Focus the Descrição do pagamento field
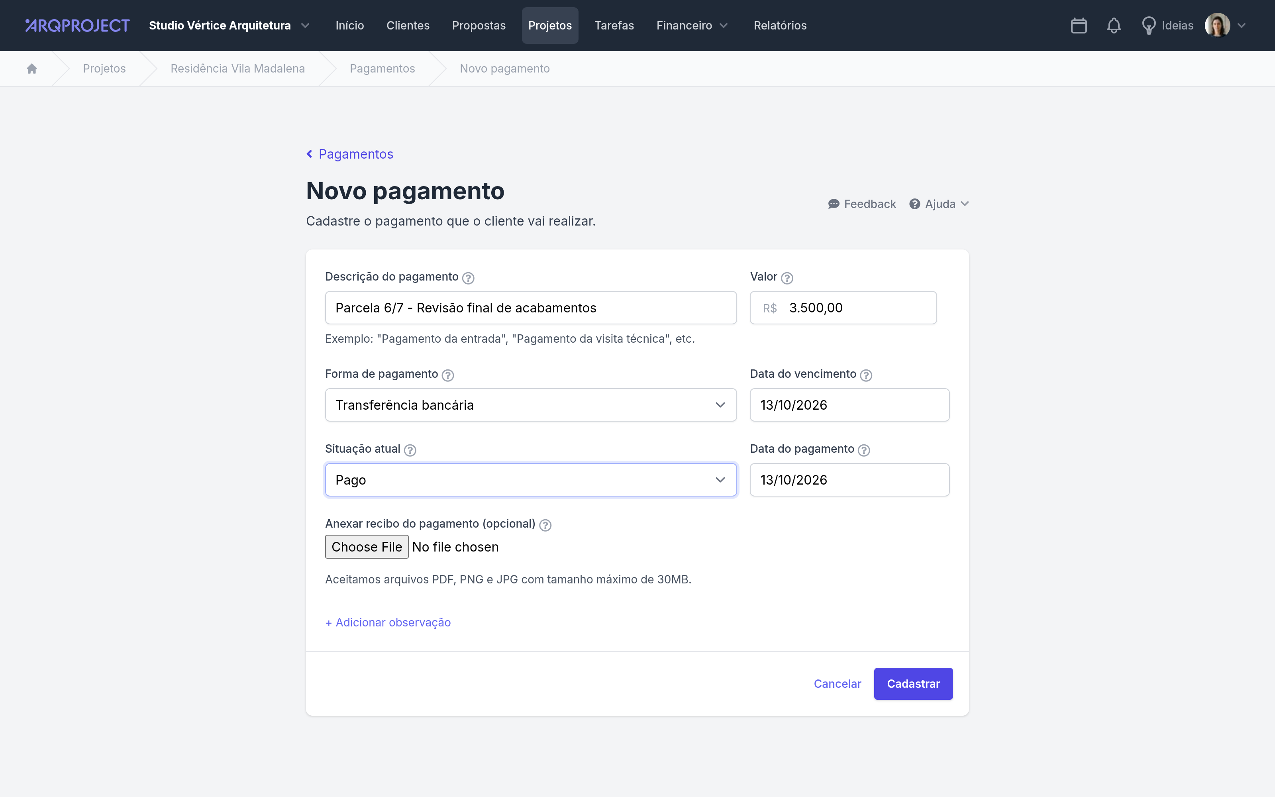Viewport: 1275px width, 797px height. (531, 308)
